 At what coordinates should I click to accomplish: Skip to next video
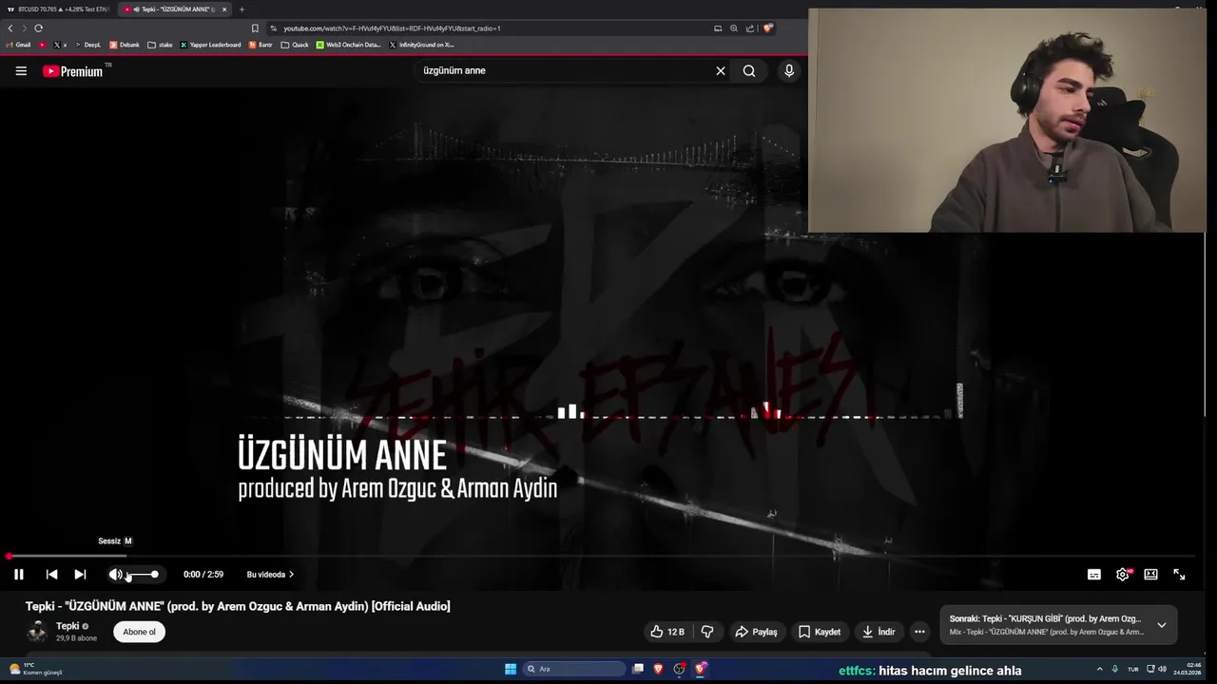pyautogui.click(x=80, y=575)
